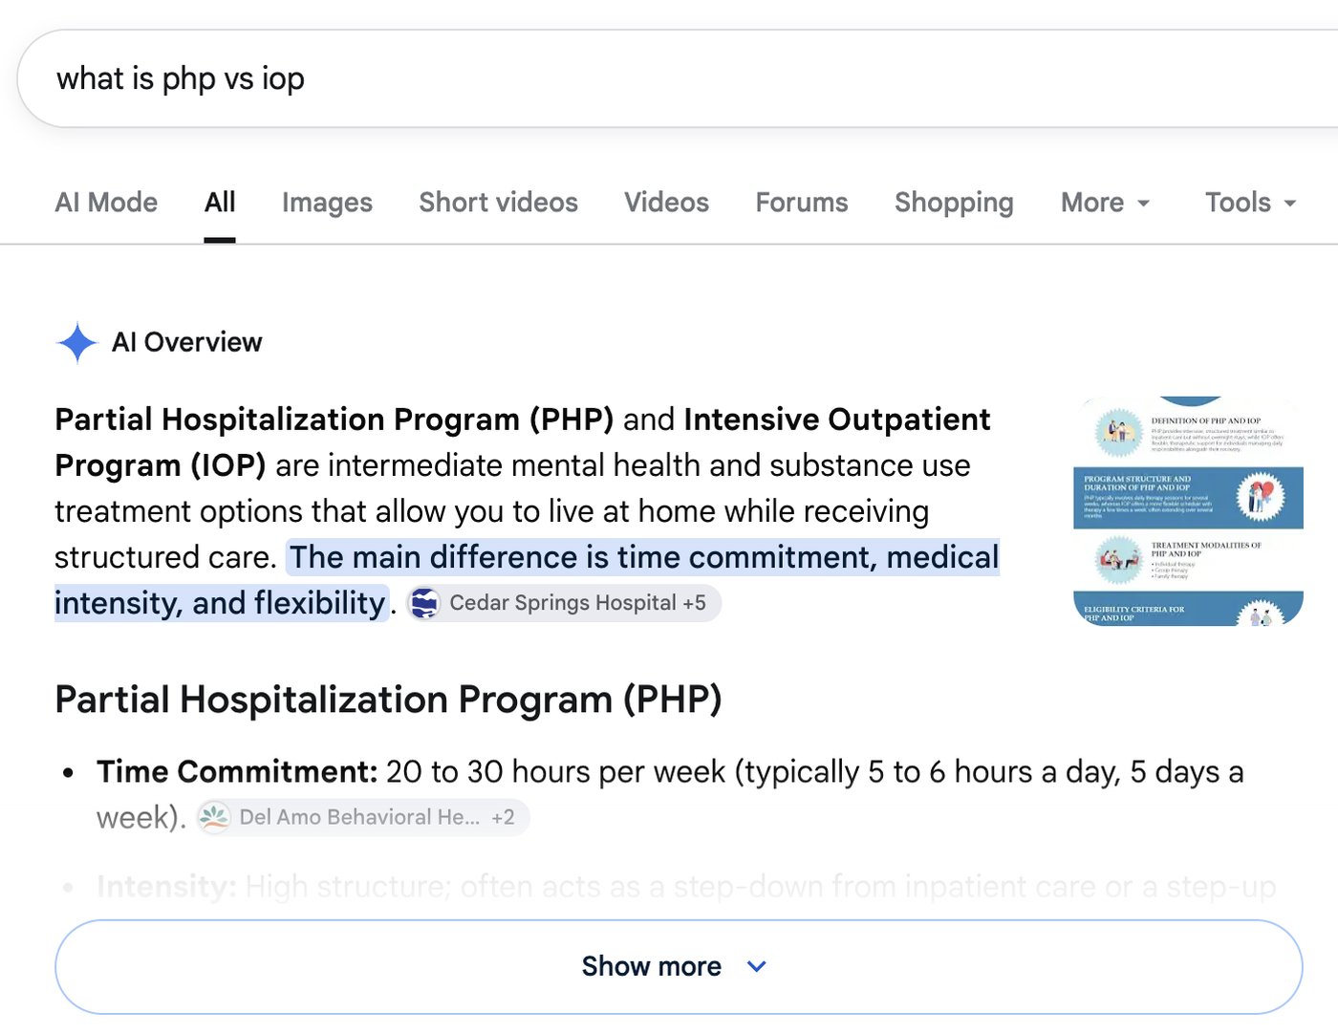Screen dimensions: 1338x1034
Task: Click the Cedar Springs Hospital source icon
Action: tap(424, 603)
